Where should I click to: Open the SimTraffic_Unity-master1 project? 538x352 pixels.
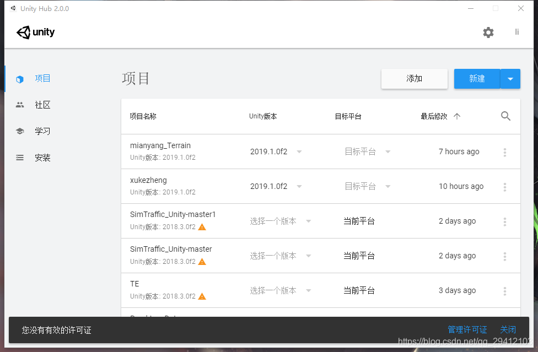(x=173, y=214)
